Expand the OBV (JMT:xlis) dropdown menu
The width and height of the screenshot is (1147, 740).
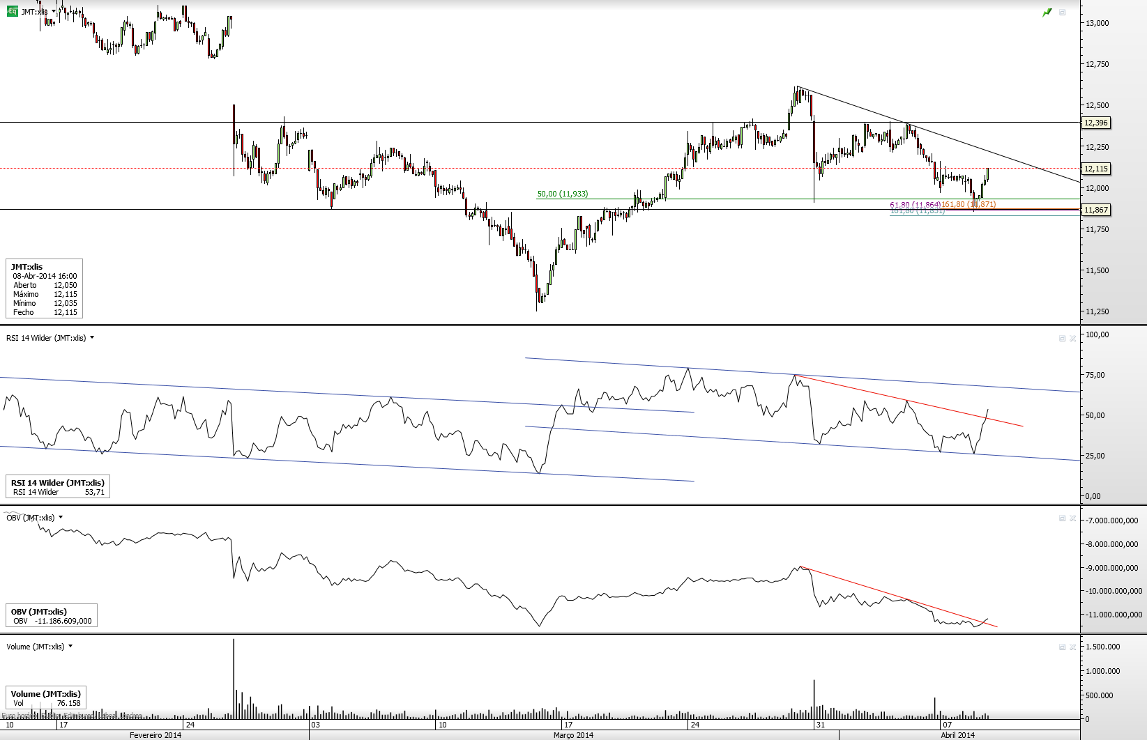(61, 518)
